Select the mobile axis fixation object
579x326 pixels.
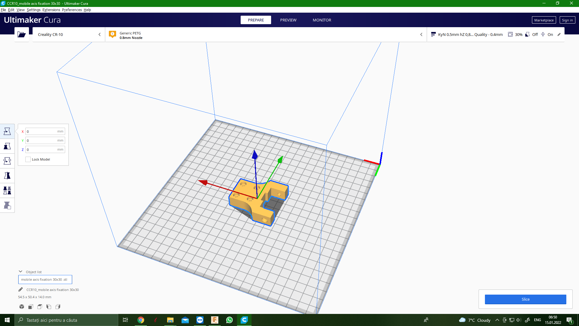45,280
